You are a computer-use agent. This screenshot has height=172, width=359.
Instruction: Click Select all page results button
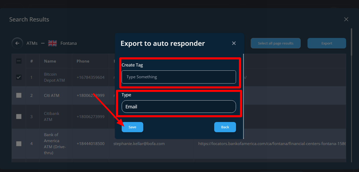[275, 43]
